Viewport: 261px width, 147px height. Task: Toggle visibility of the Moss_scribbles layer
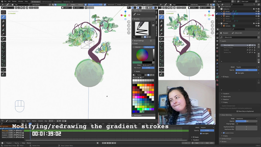(252, 48)
